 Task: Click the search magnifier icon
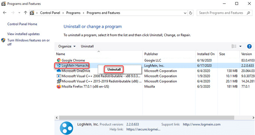click(248, 13)
